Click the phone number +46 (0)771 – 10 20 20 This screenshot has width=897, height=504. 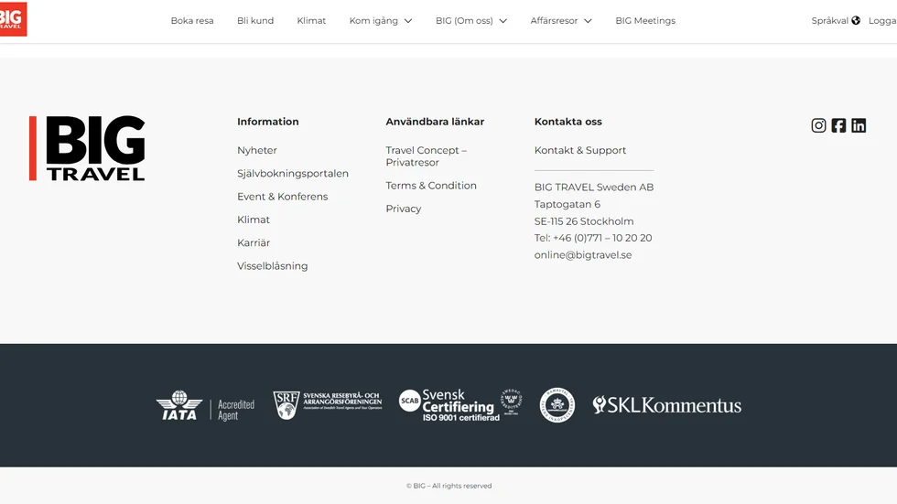point(602,238)
